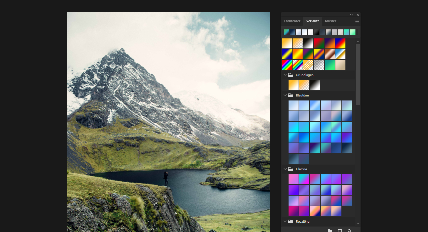Viewport: 428px width, 232px height.
Task: Choose the teal-to-green gradient swatch
Action: pos(330,65)
